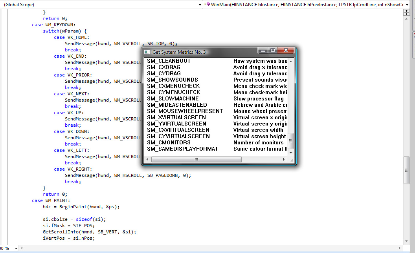
Task: Select the SM_CXMENUCHECK entry
Action: click(x=173, y=86)
